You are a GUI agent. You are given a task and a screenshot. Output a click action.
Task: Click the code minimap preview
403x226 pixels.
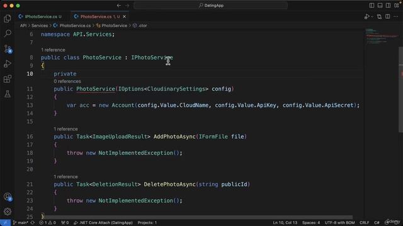[x=382, y=36]
